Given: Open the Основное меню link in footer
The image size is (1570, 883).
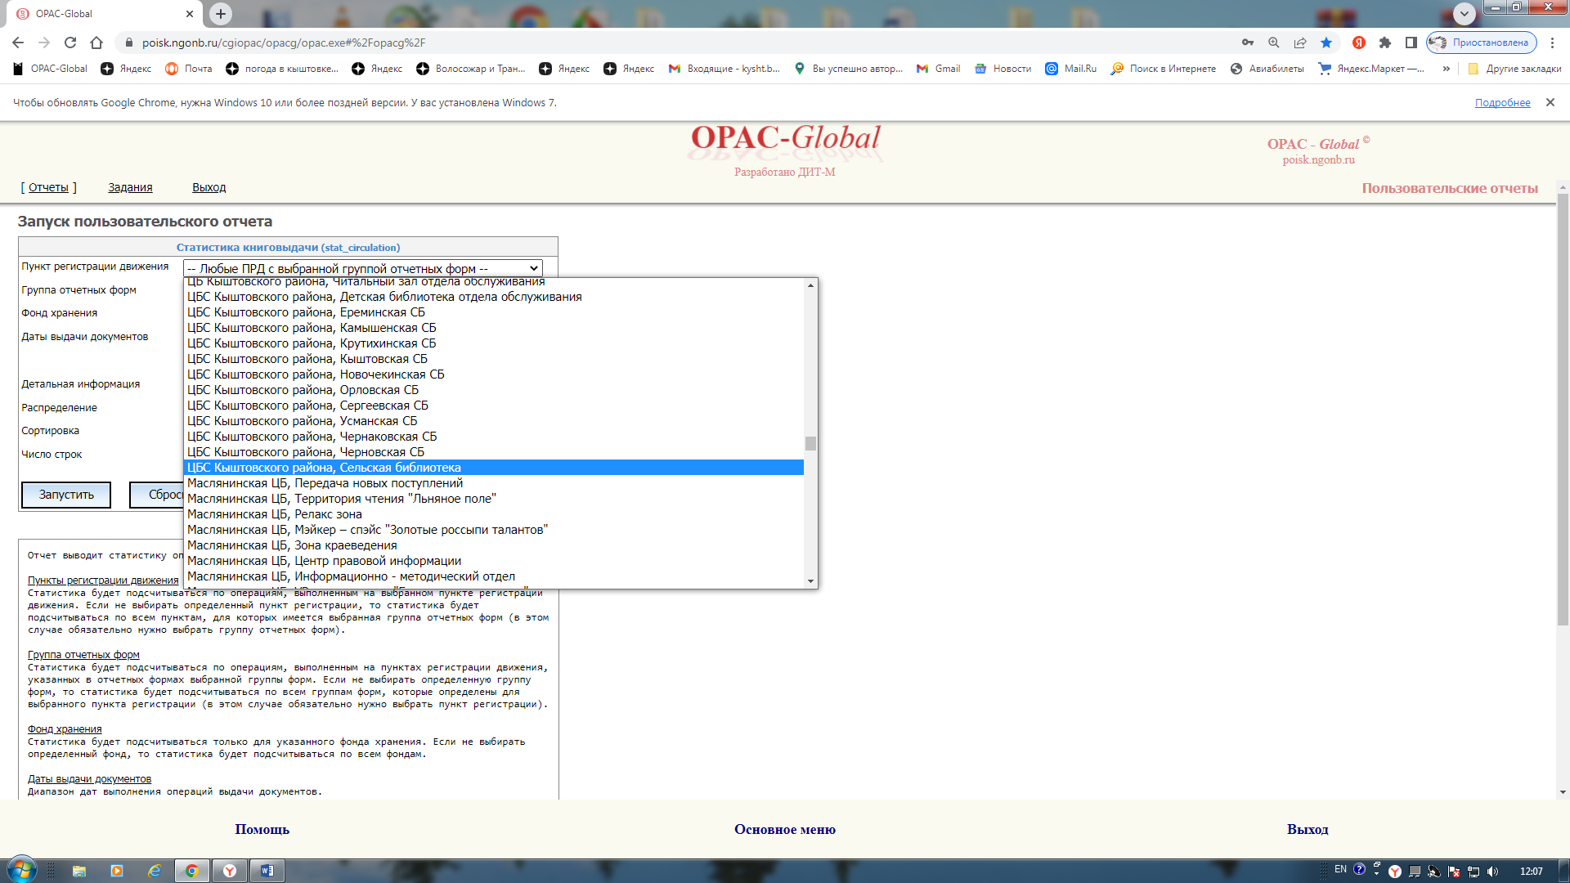Looking at the screenshot, I should (784, 829).
